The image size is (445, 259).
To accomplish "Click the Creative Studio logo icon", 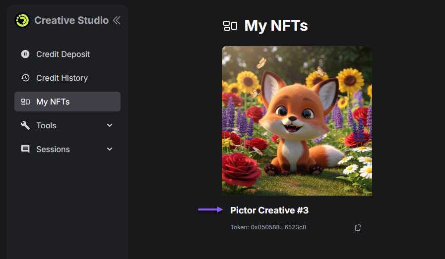I will 22,20.
